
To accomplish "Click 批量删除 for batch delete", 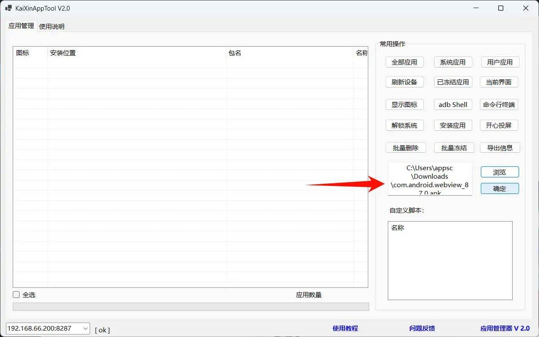I will coord(406,147).
